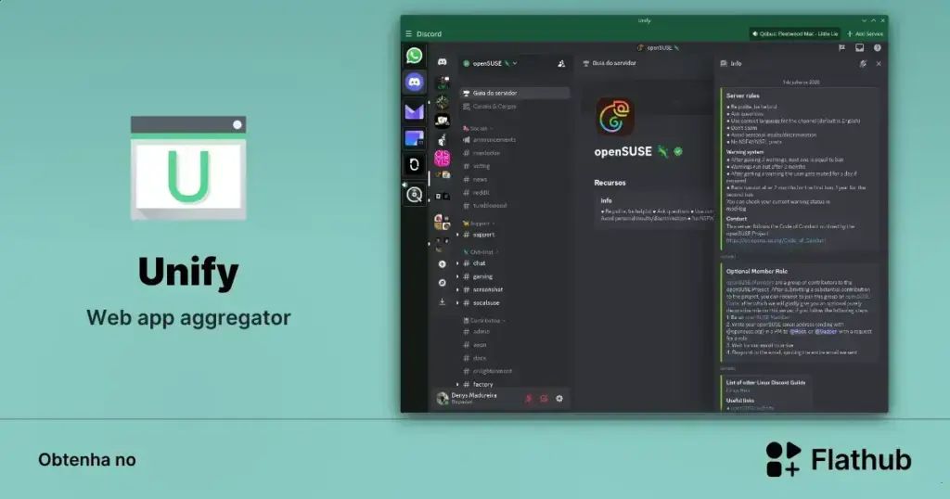
Task: Select the pink OIS MIS server icon
Action: [x=443, y=159]
